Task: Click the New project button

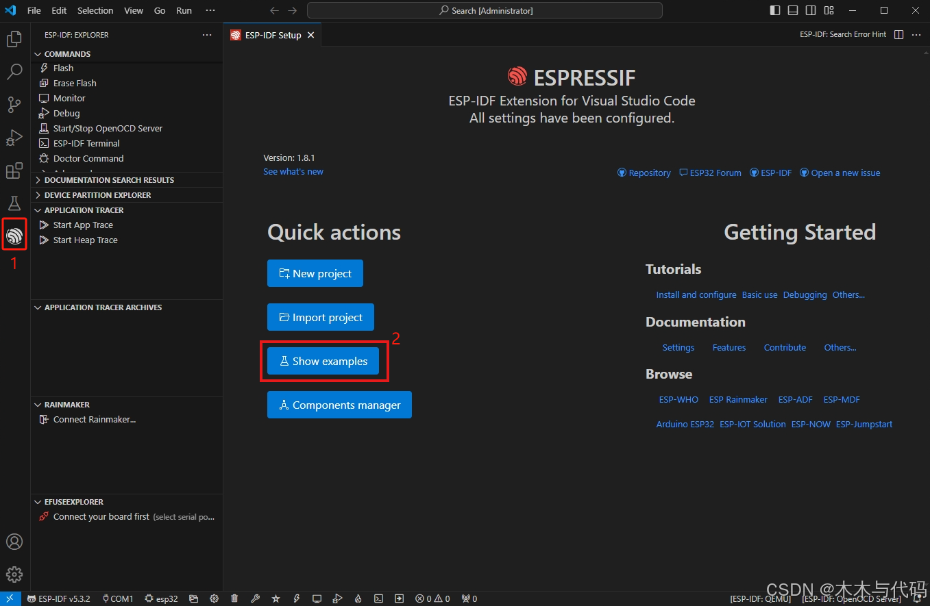Action: 315,273
